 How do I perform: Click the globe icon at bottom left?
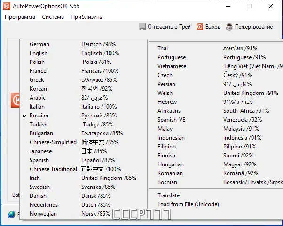click(x=12, y=214)
